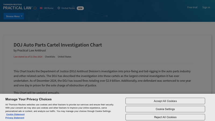This screenshot has height=121, width=215.
Task: Click the globe icon
Action: [x=59, y=8]
